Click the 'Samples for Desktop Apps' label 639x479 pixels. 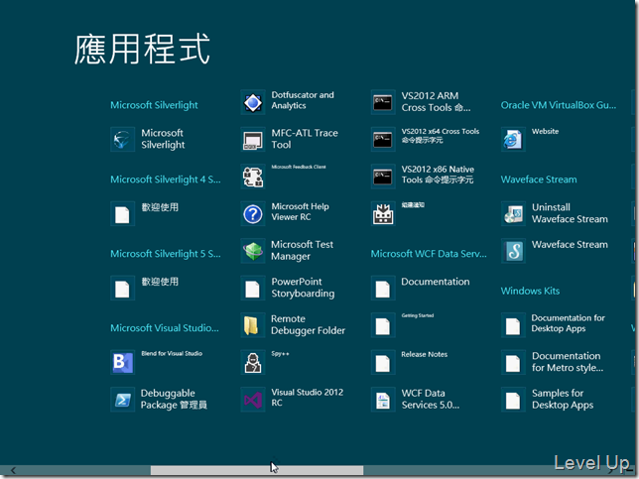[x=563, y=399]
